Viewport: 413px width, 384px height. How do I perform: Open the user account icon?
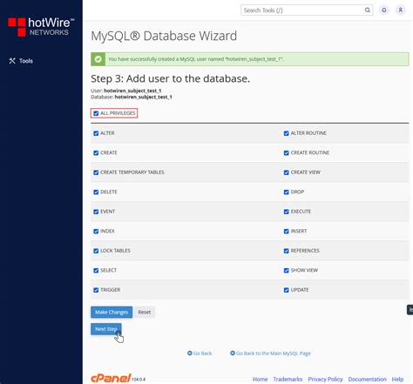point(400,10)
